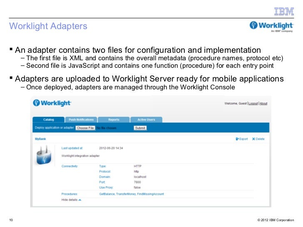
Task: Click the Use Proxy field label
Action: tap(106, 188)
